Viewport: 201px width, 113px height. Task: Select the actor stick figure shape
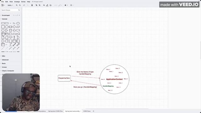(14, 37)
